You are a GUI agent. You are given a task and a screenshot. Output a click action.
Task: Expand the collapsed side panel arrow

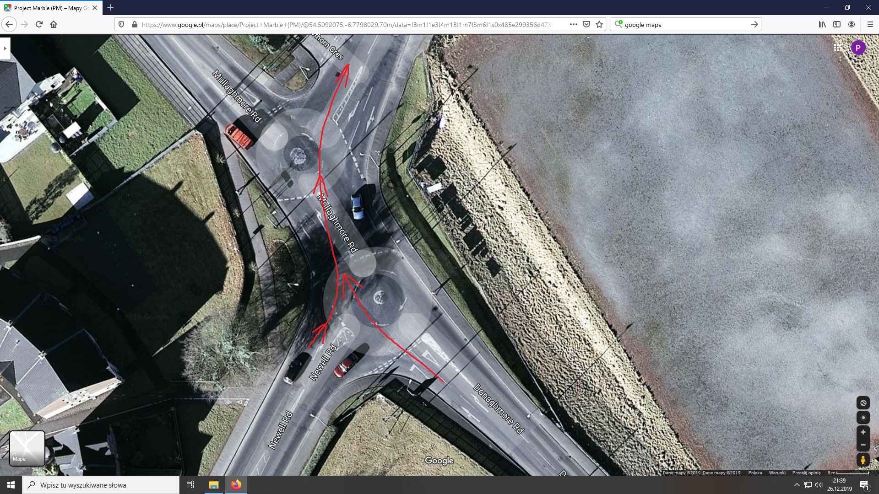[x=5, y=48]
